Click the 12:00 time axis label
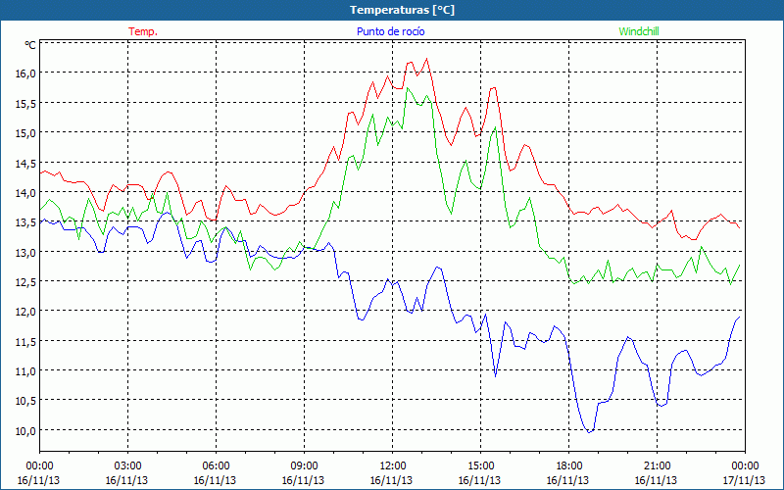Image resolution: width=784 pixels, height=490 pixels. [393, 466]
